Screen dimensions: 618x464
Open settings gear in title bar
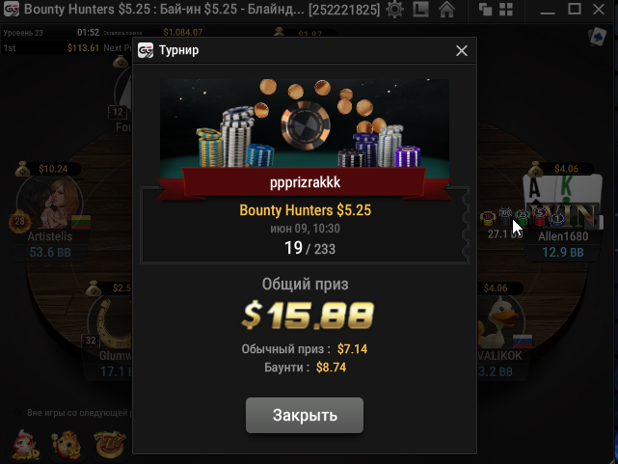coord(395,9)
